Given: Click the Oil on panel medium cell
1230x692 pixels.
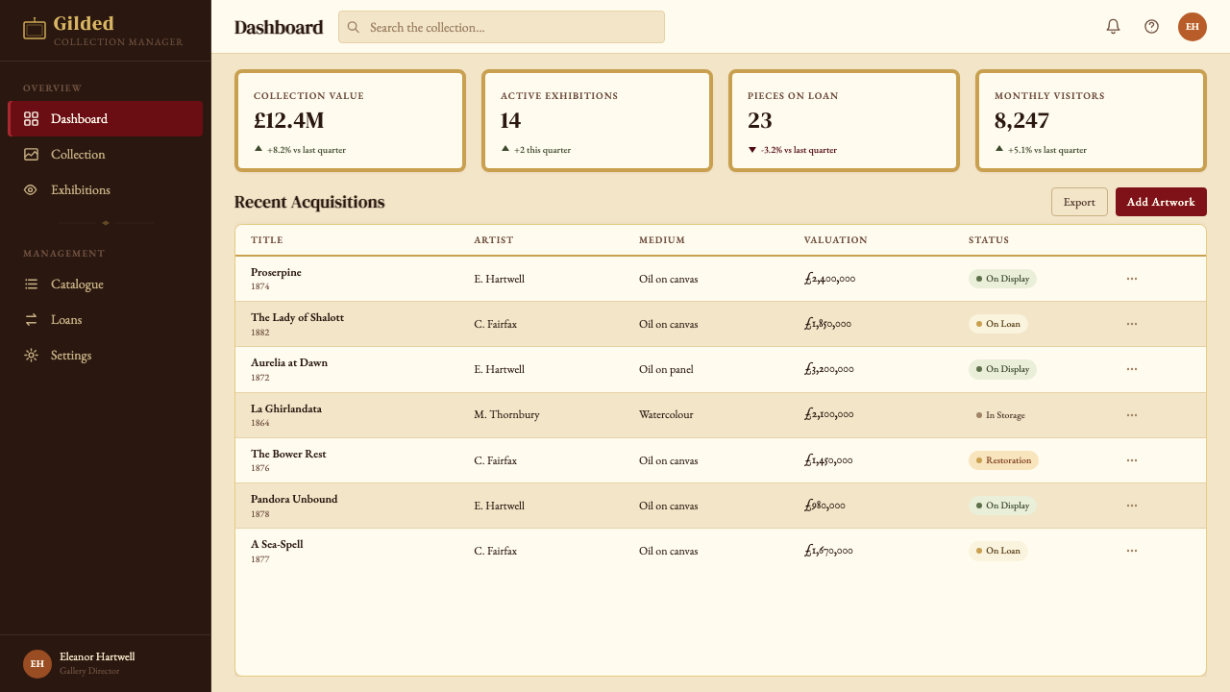Looking at the screenshot, I should [666, 369].
